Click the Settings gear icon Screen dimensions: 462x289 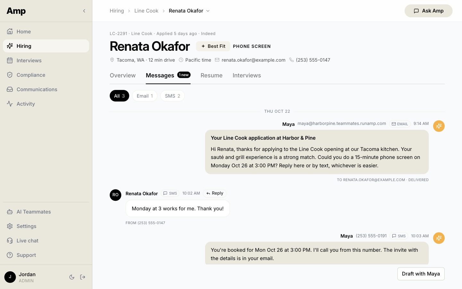point(10,226)
